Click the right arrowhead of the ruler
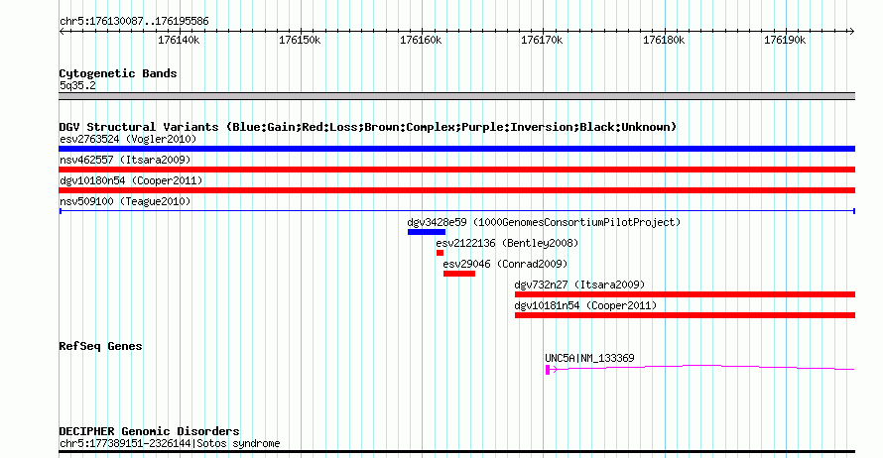883x458 pixels. coord(851,32)
